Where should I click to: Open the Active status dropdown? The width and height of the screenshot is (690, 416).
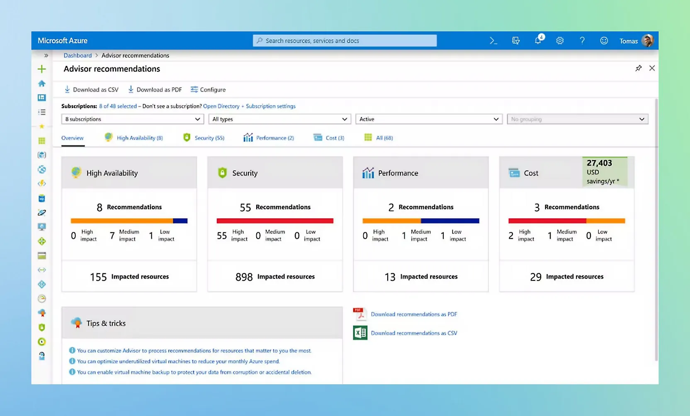coord(429,119)
